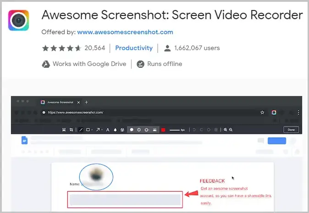
Task: Select the text A tool
Action: (108, 130)
